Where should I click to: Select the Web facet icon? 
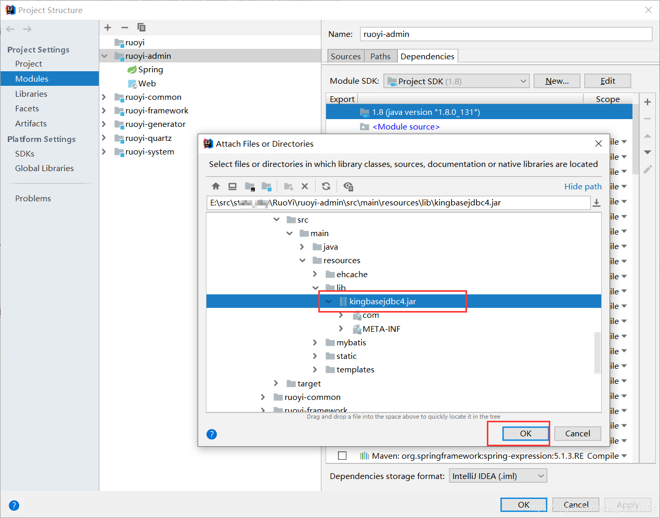(133, 84)
